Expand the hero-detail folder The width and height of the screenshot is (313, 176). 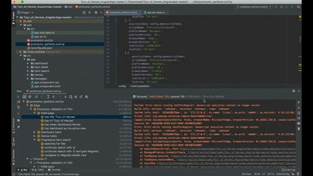point(28,67)
